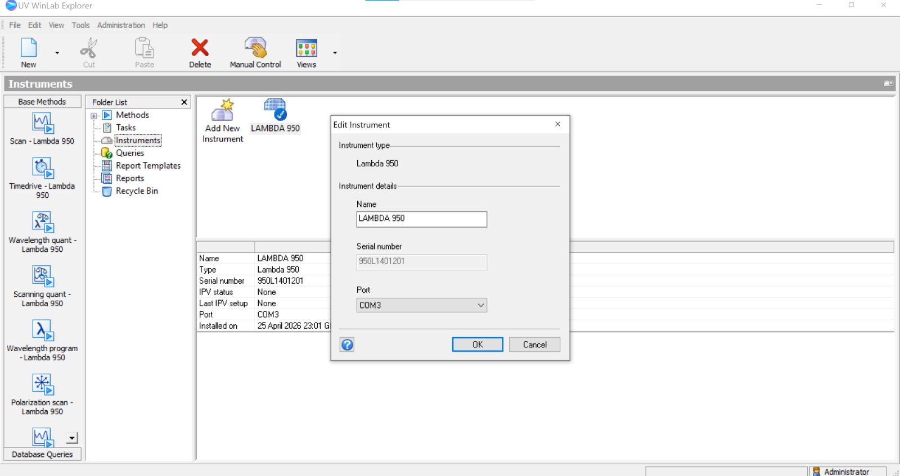The width and height of the screenshot is (900, 476).
Task: Confirm the Edit Instrument dialog with OK
Action: [x=478, y=344]
